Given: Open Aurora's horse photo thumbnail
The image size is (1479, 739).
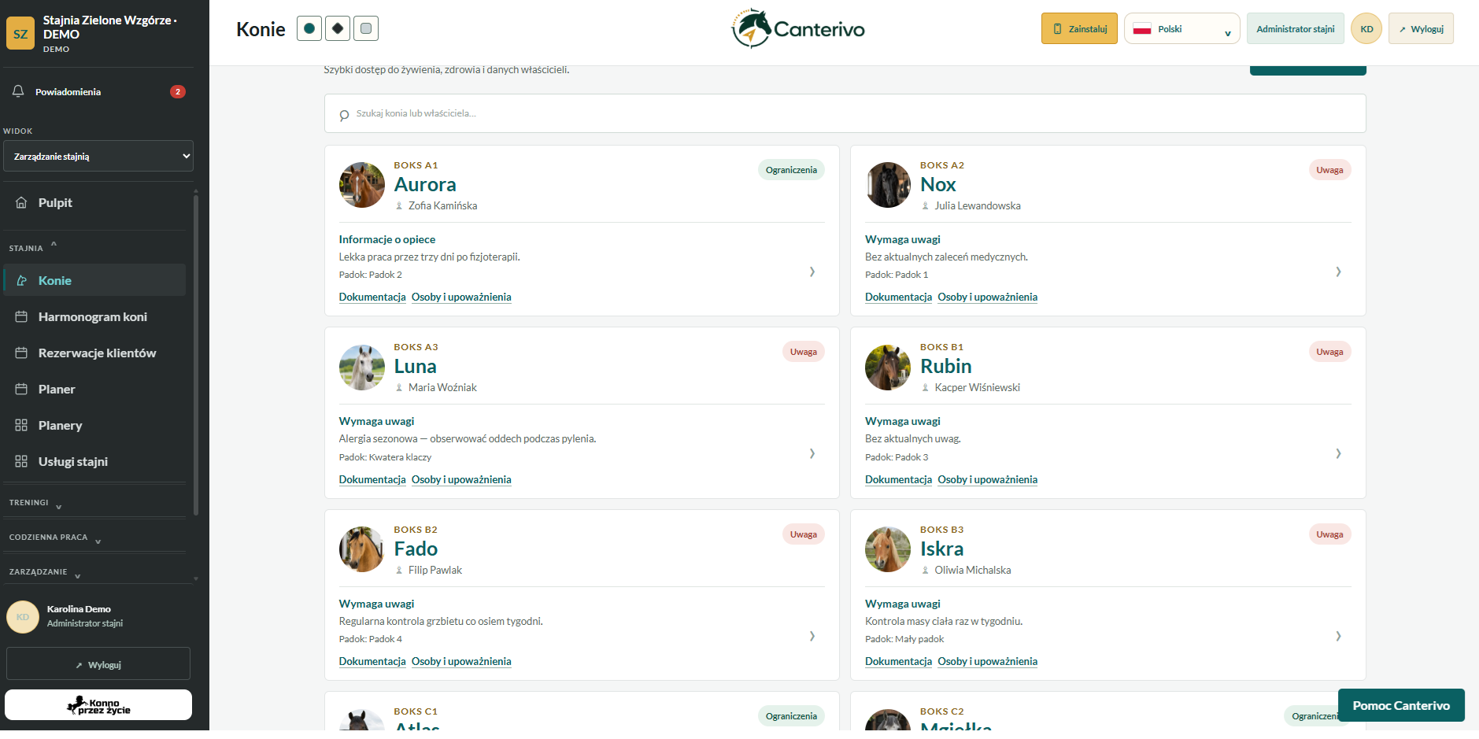Looking at the screenshot, I should (x=362, y=185).
